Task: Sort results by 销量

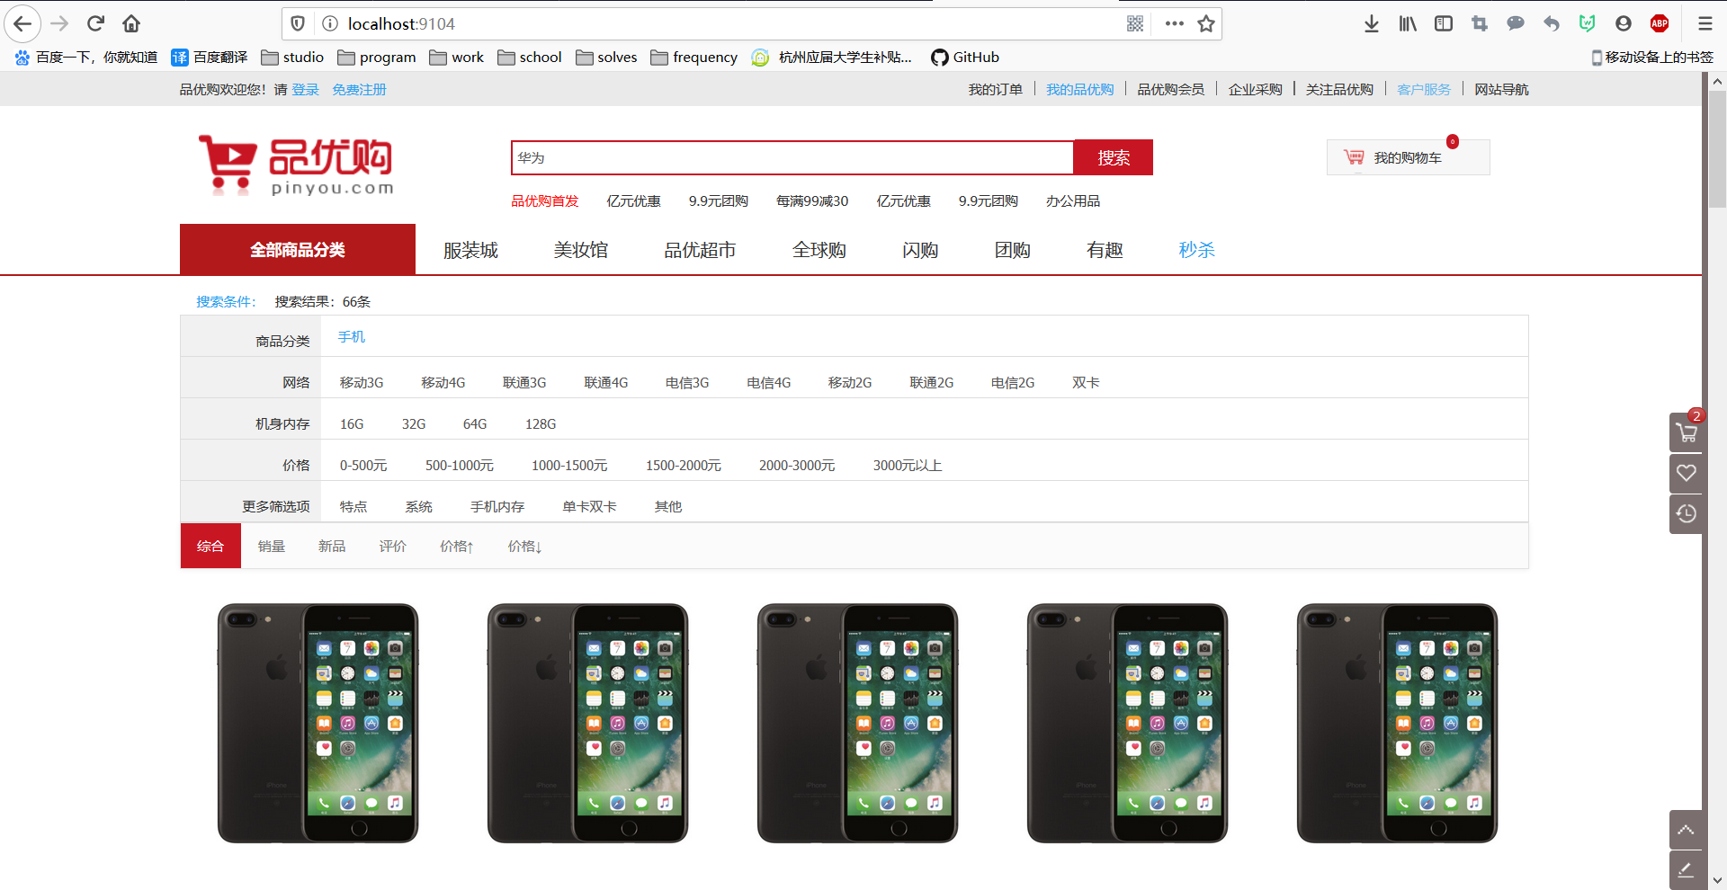Action: [x=272, y=546]
